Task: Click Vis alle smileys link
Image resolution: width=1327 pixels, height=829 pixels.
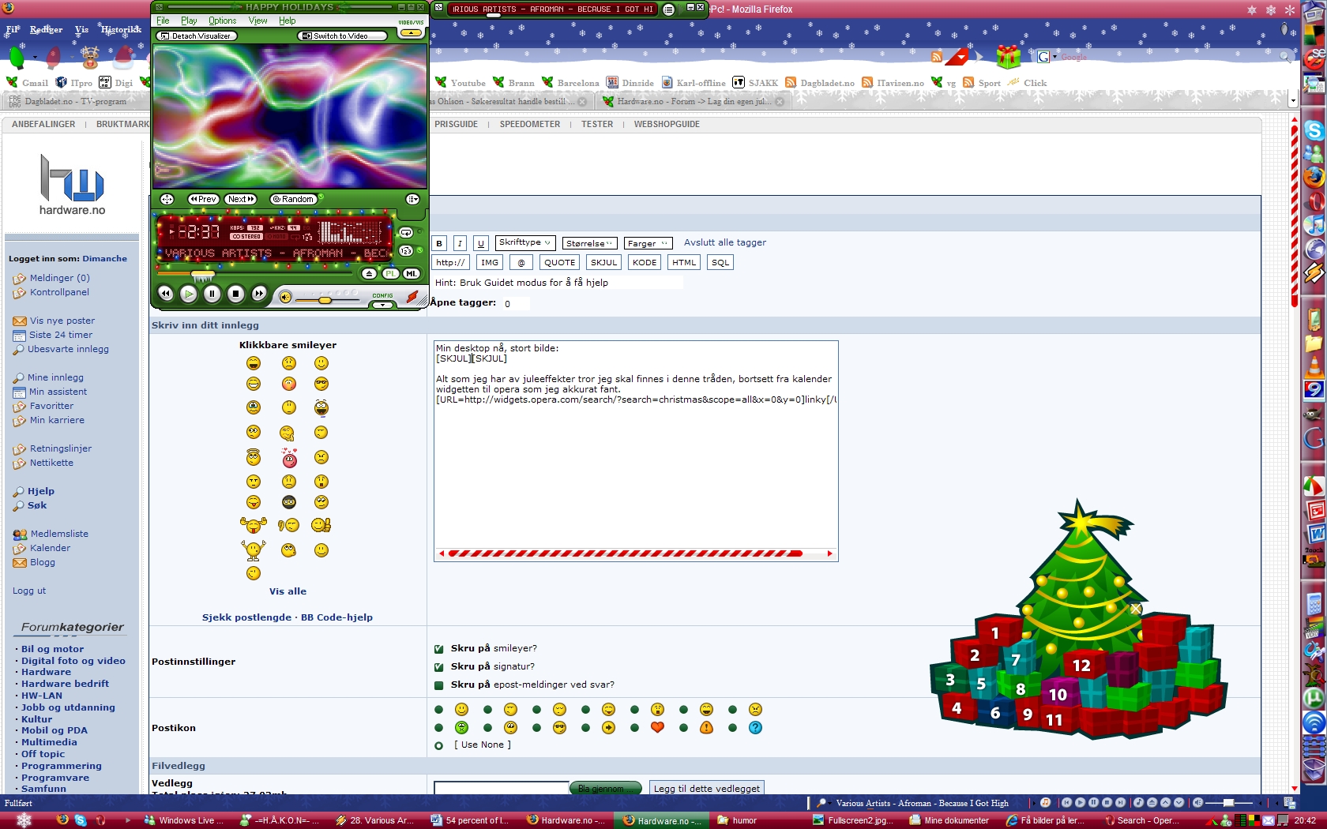Action: (x=288, y=591)
